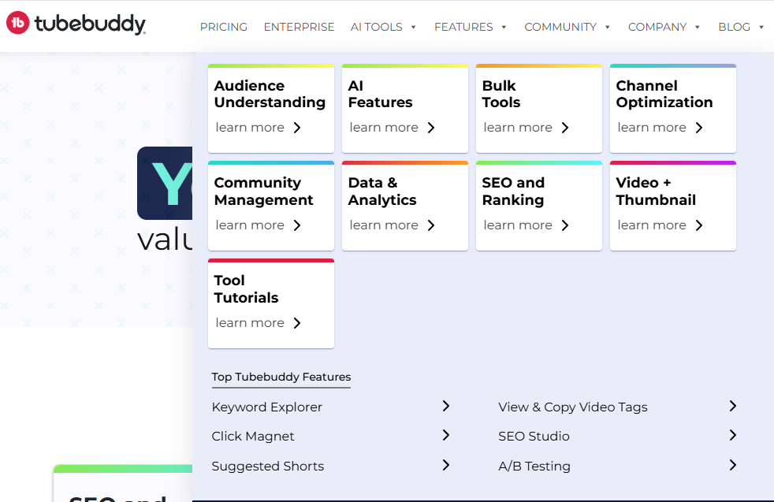Select the Tool Tutorials card title
Image resolution: width=774 pixels, height=502 pixels.
(x=247, y=288)
